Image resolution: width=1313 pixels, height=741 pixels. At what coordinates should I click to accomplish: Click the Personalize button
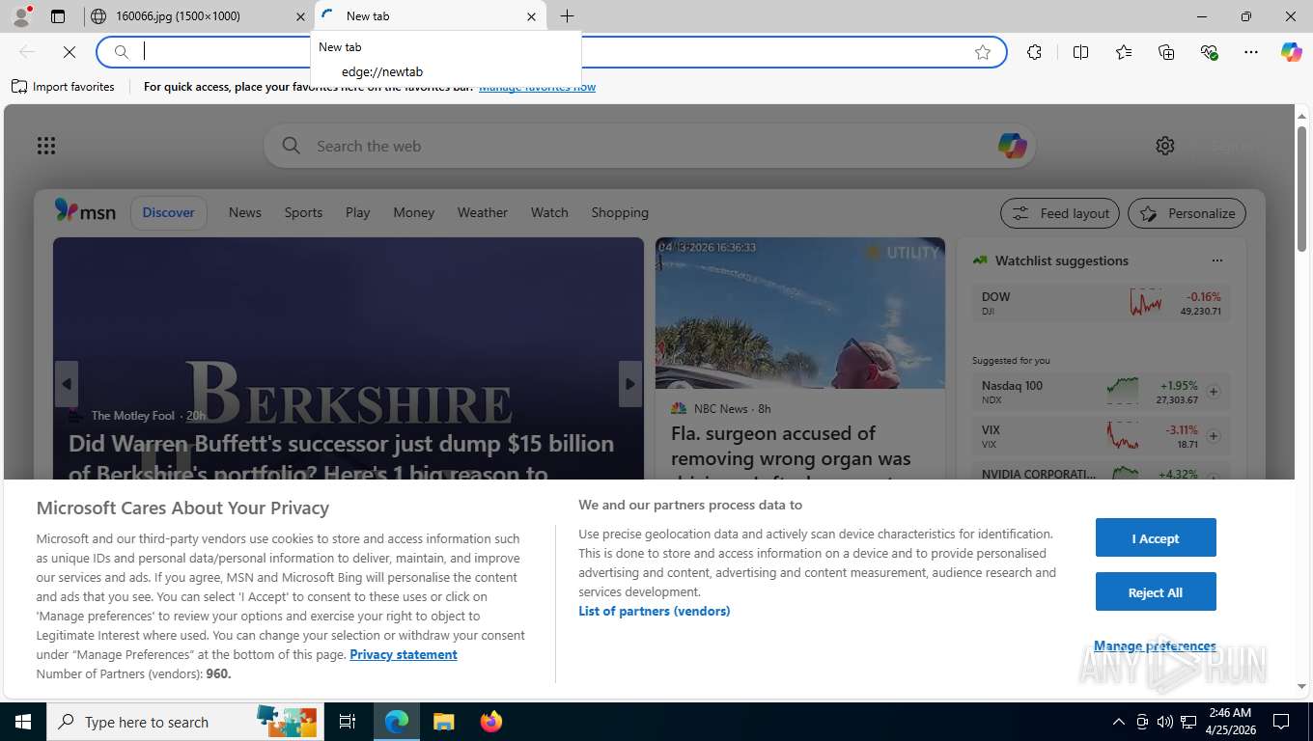tap(1187, 213)
